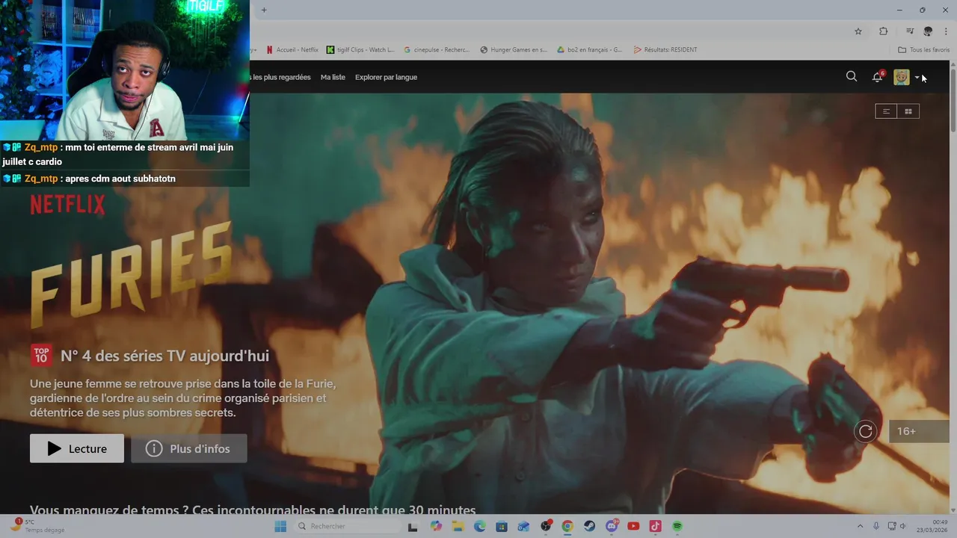Open the weather widget 'Temps dégagé'

[x=37, y=525]
